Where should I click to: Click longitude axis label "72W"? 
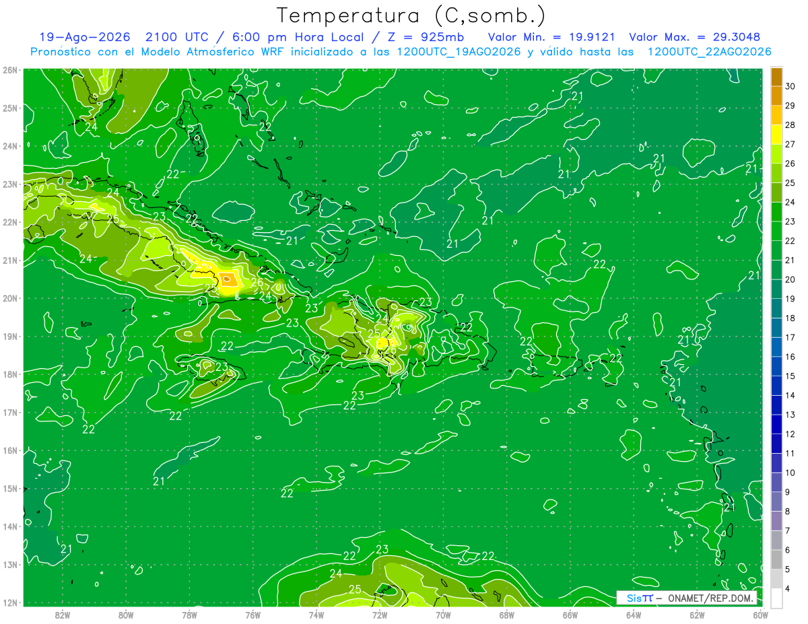[380, 615]
